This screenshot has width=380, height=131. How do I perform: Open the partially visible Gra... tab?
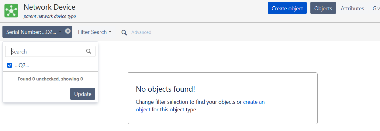[376, 8]
